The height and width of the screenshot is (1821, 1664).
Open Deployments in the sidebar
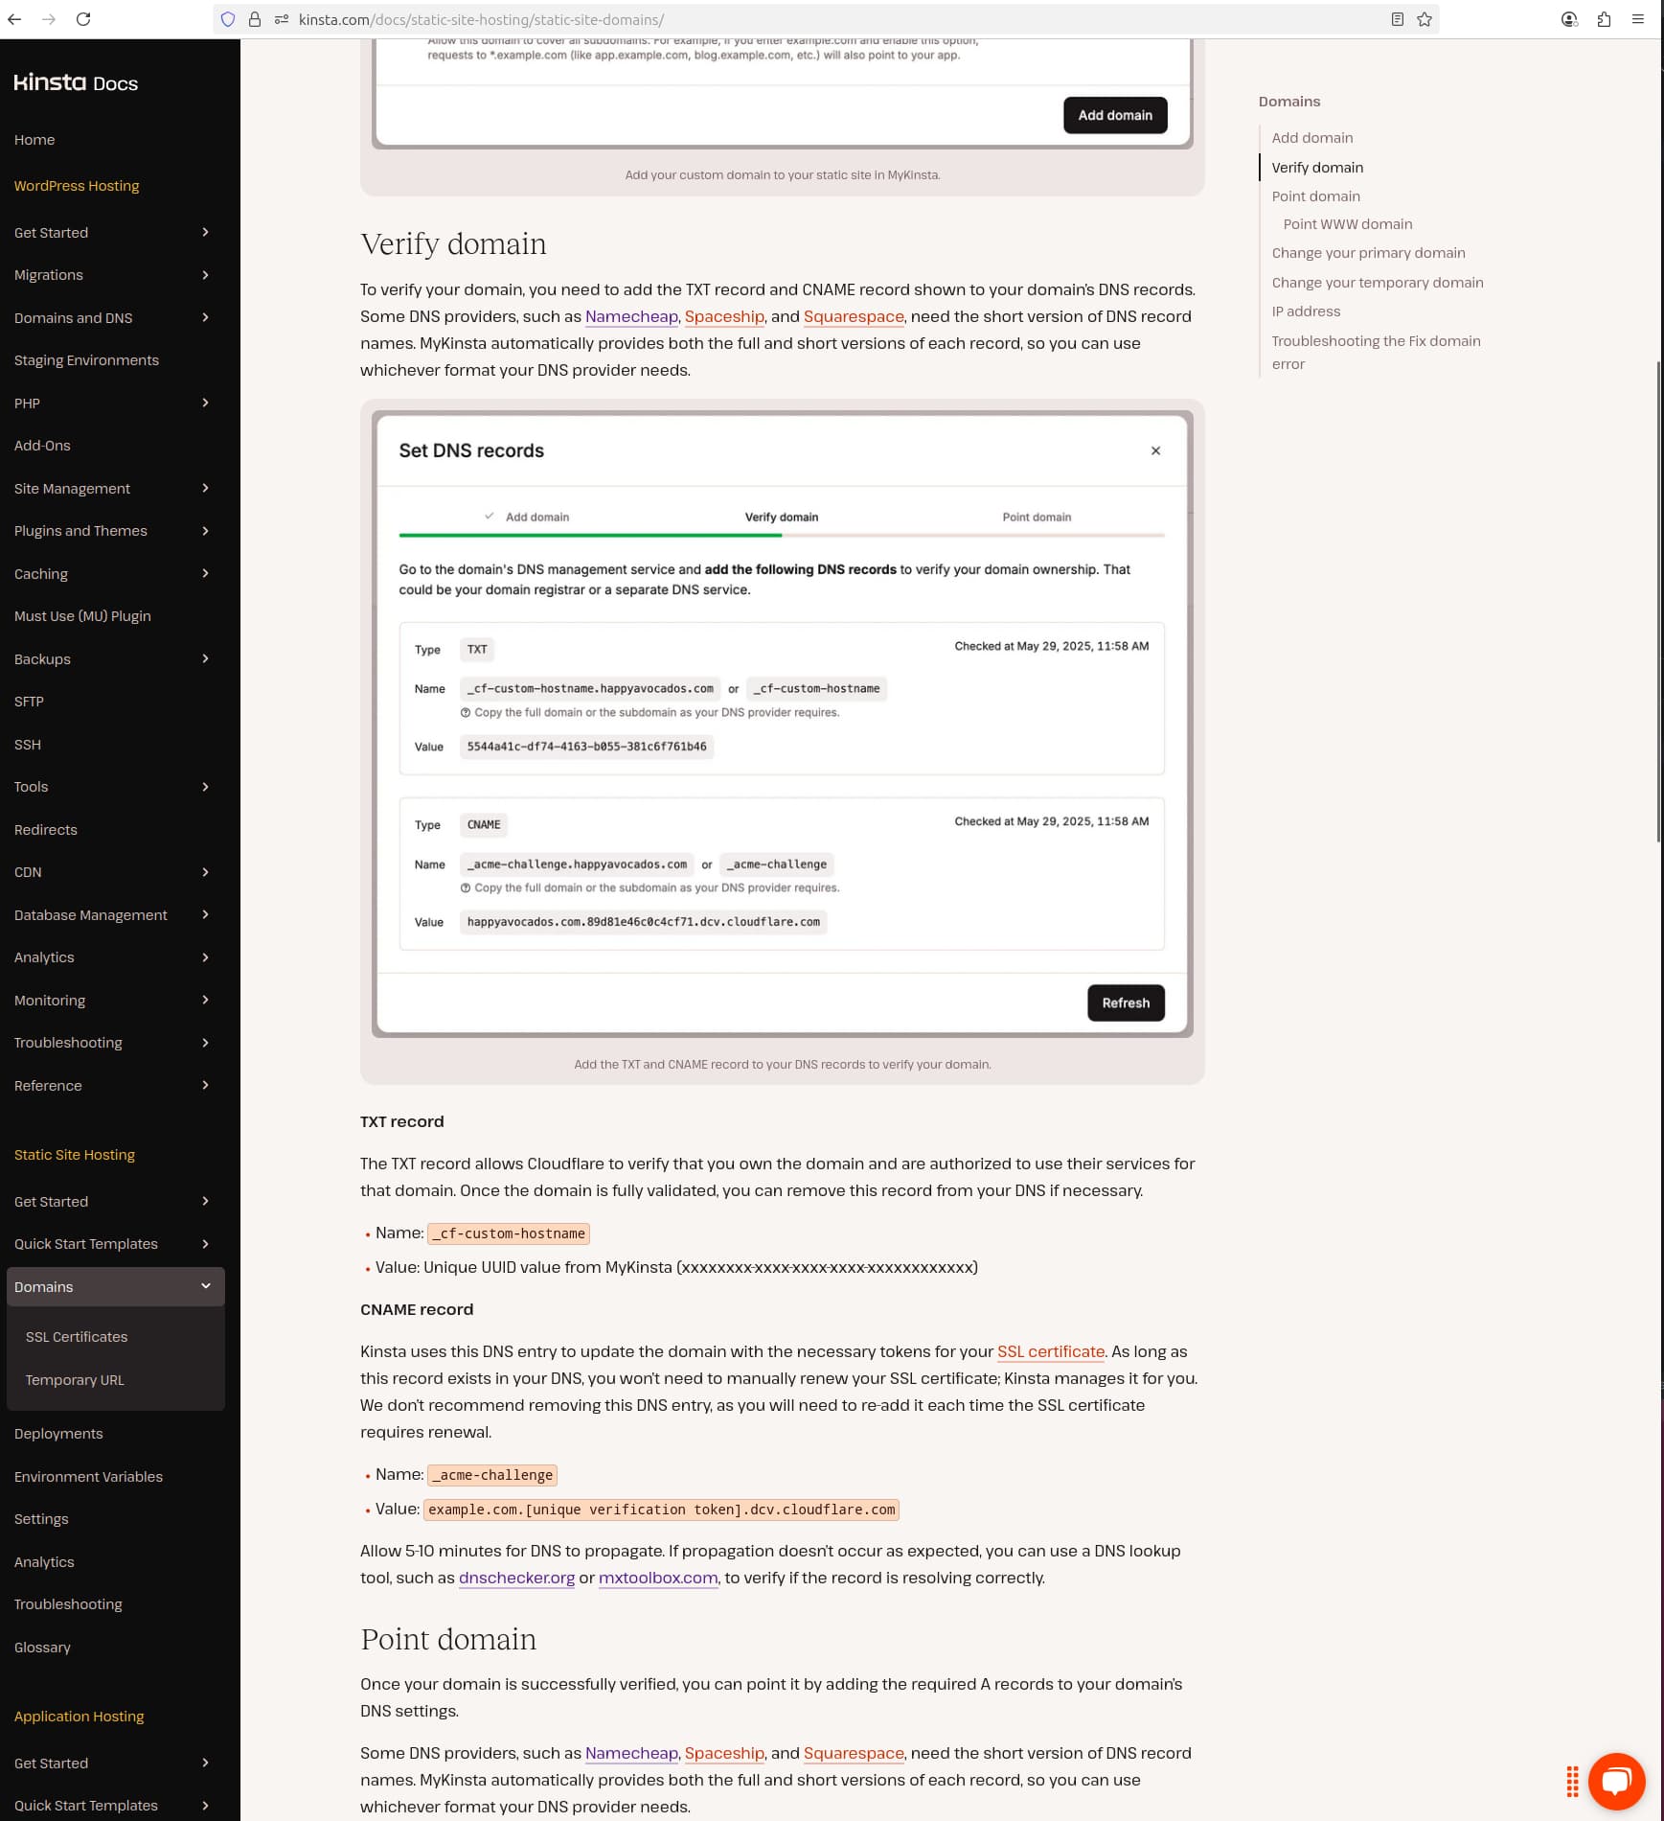(x=58, y=1434)
